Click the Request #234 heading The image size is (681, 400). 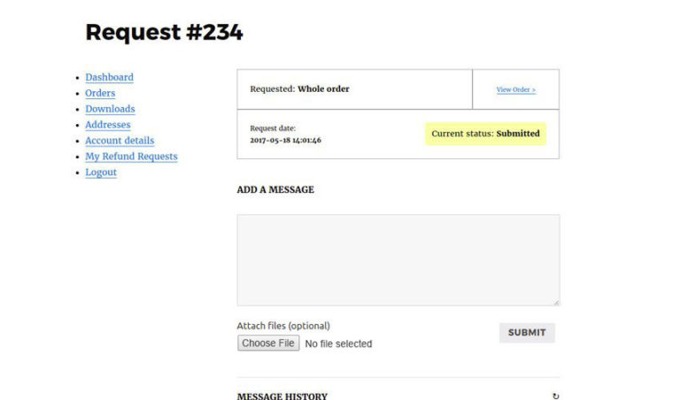(x=164, y=33)
